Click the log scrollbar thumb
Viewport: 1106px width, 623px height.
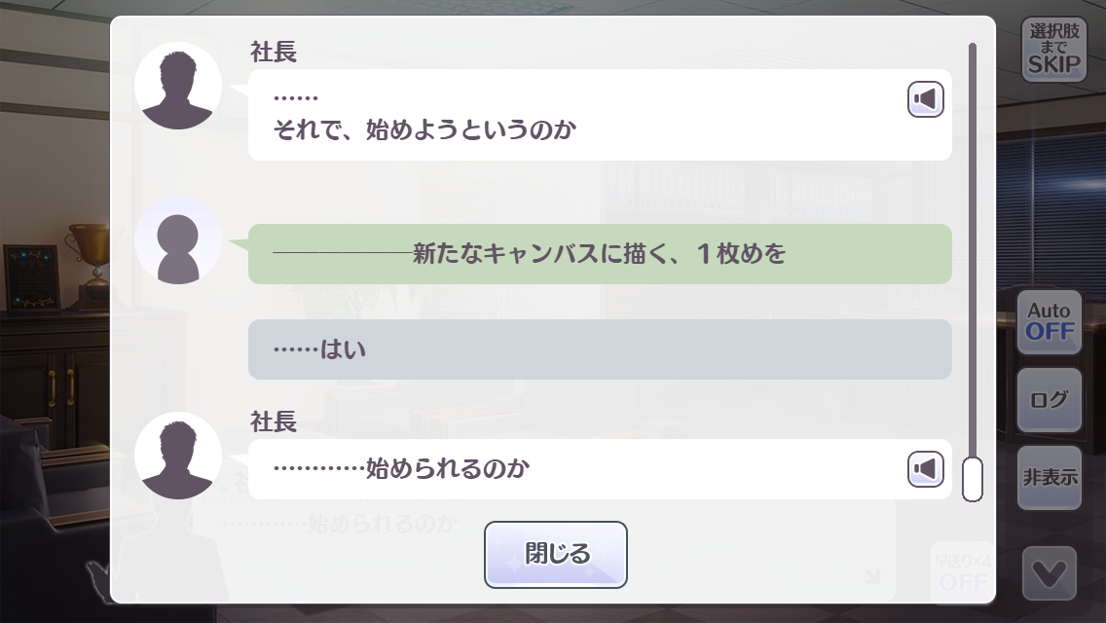pos(973,479)
